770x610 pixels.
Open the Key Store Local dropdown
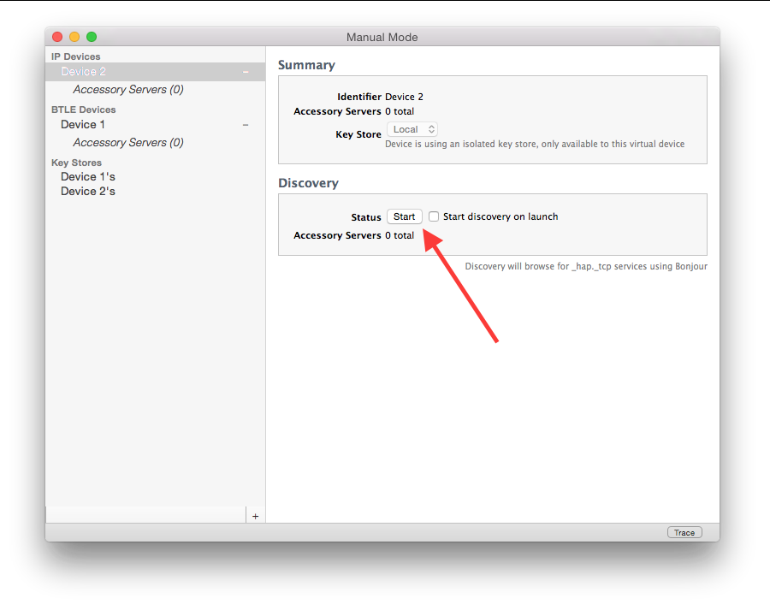(x=412, y=129)
